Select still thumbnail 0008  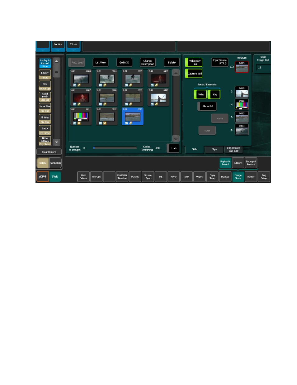tap(107, 97)
